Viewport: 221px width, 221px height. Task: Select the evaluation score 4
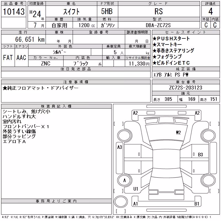click(211, 11)
